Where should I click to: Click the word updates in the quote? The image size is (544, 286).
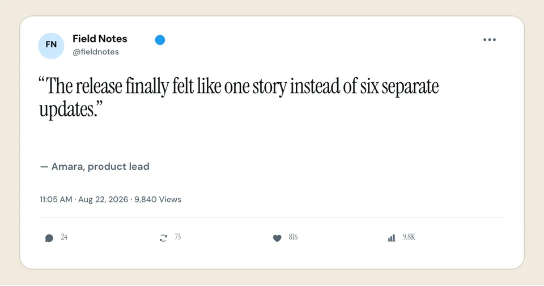tap(66, 110)
